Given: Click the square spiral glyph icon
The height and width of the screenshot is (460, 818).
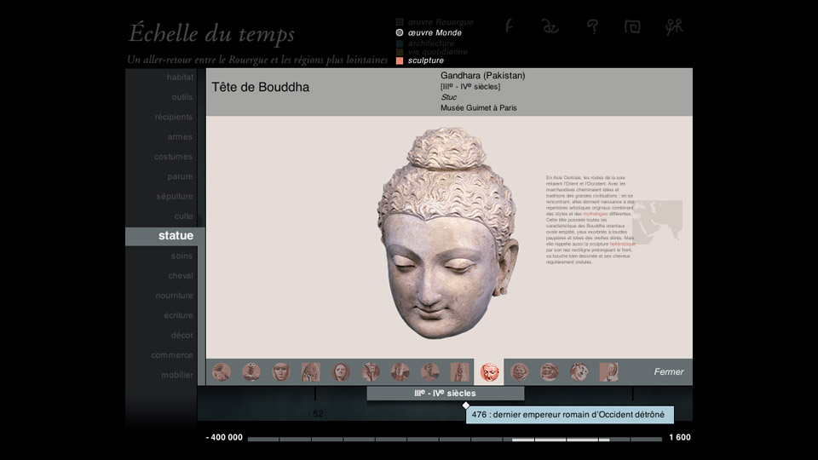Looking at the screenshot, I should (632, 26).
